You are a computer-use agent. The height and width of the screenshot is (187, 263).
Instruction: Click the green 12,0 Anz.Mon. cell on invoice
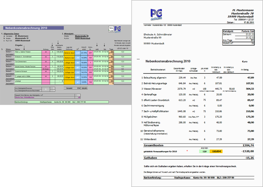click(x=204, y=151)
